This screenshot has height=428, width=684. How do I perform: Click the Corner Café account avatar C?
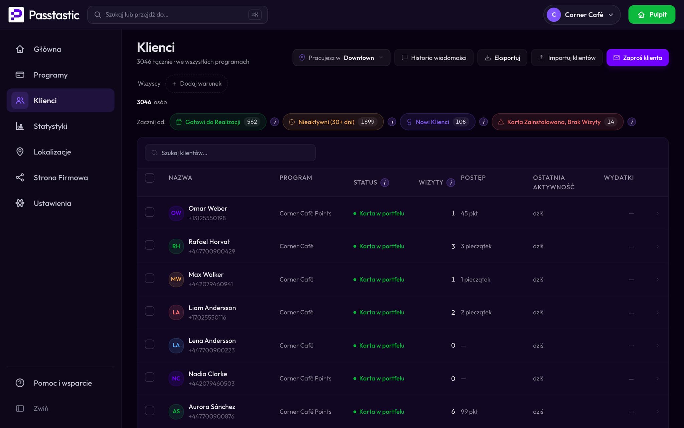tap(554, 15)
